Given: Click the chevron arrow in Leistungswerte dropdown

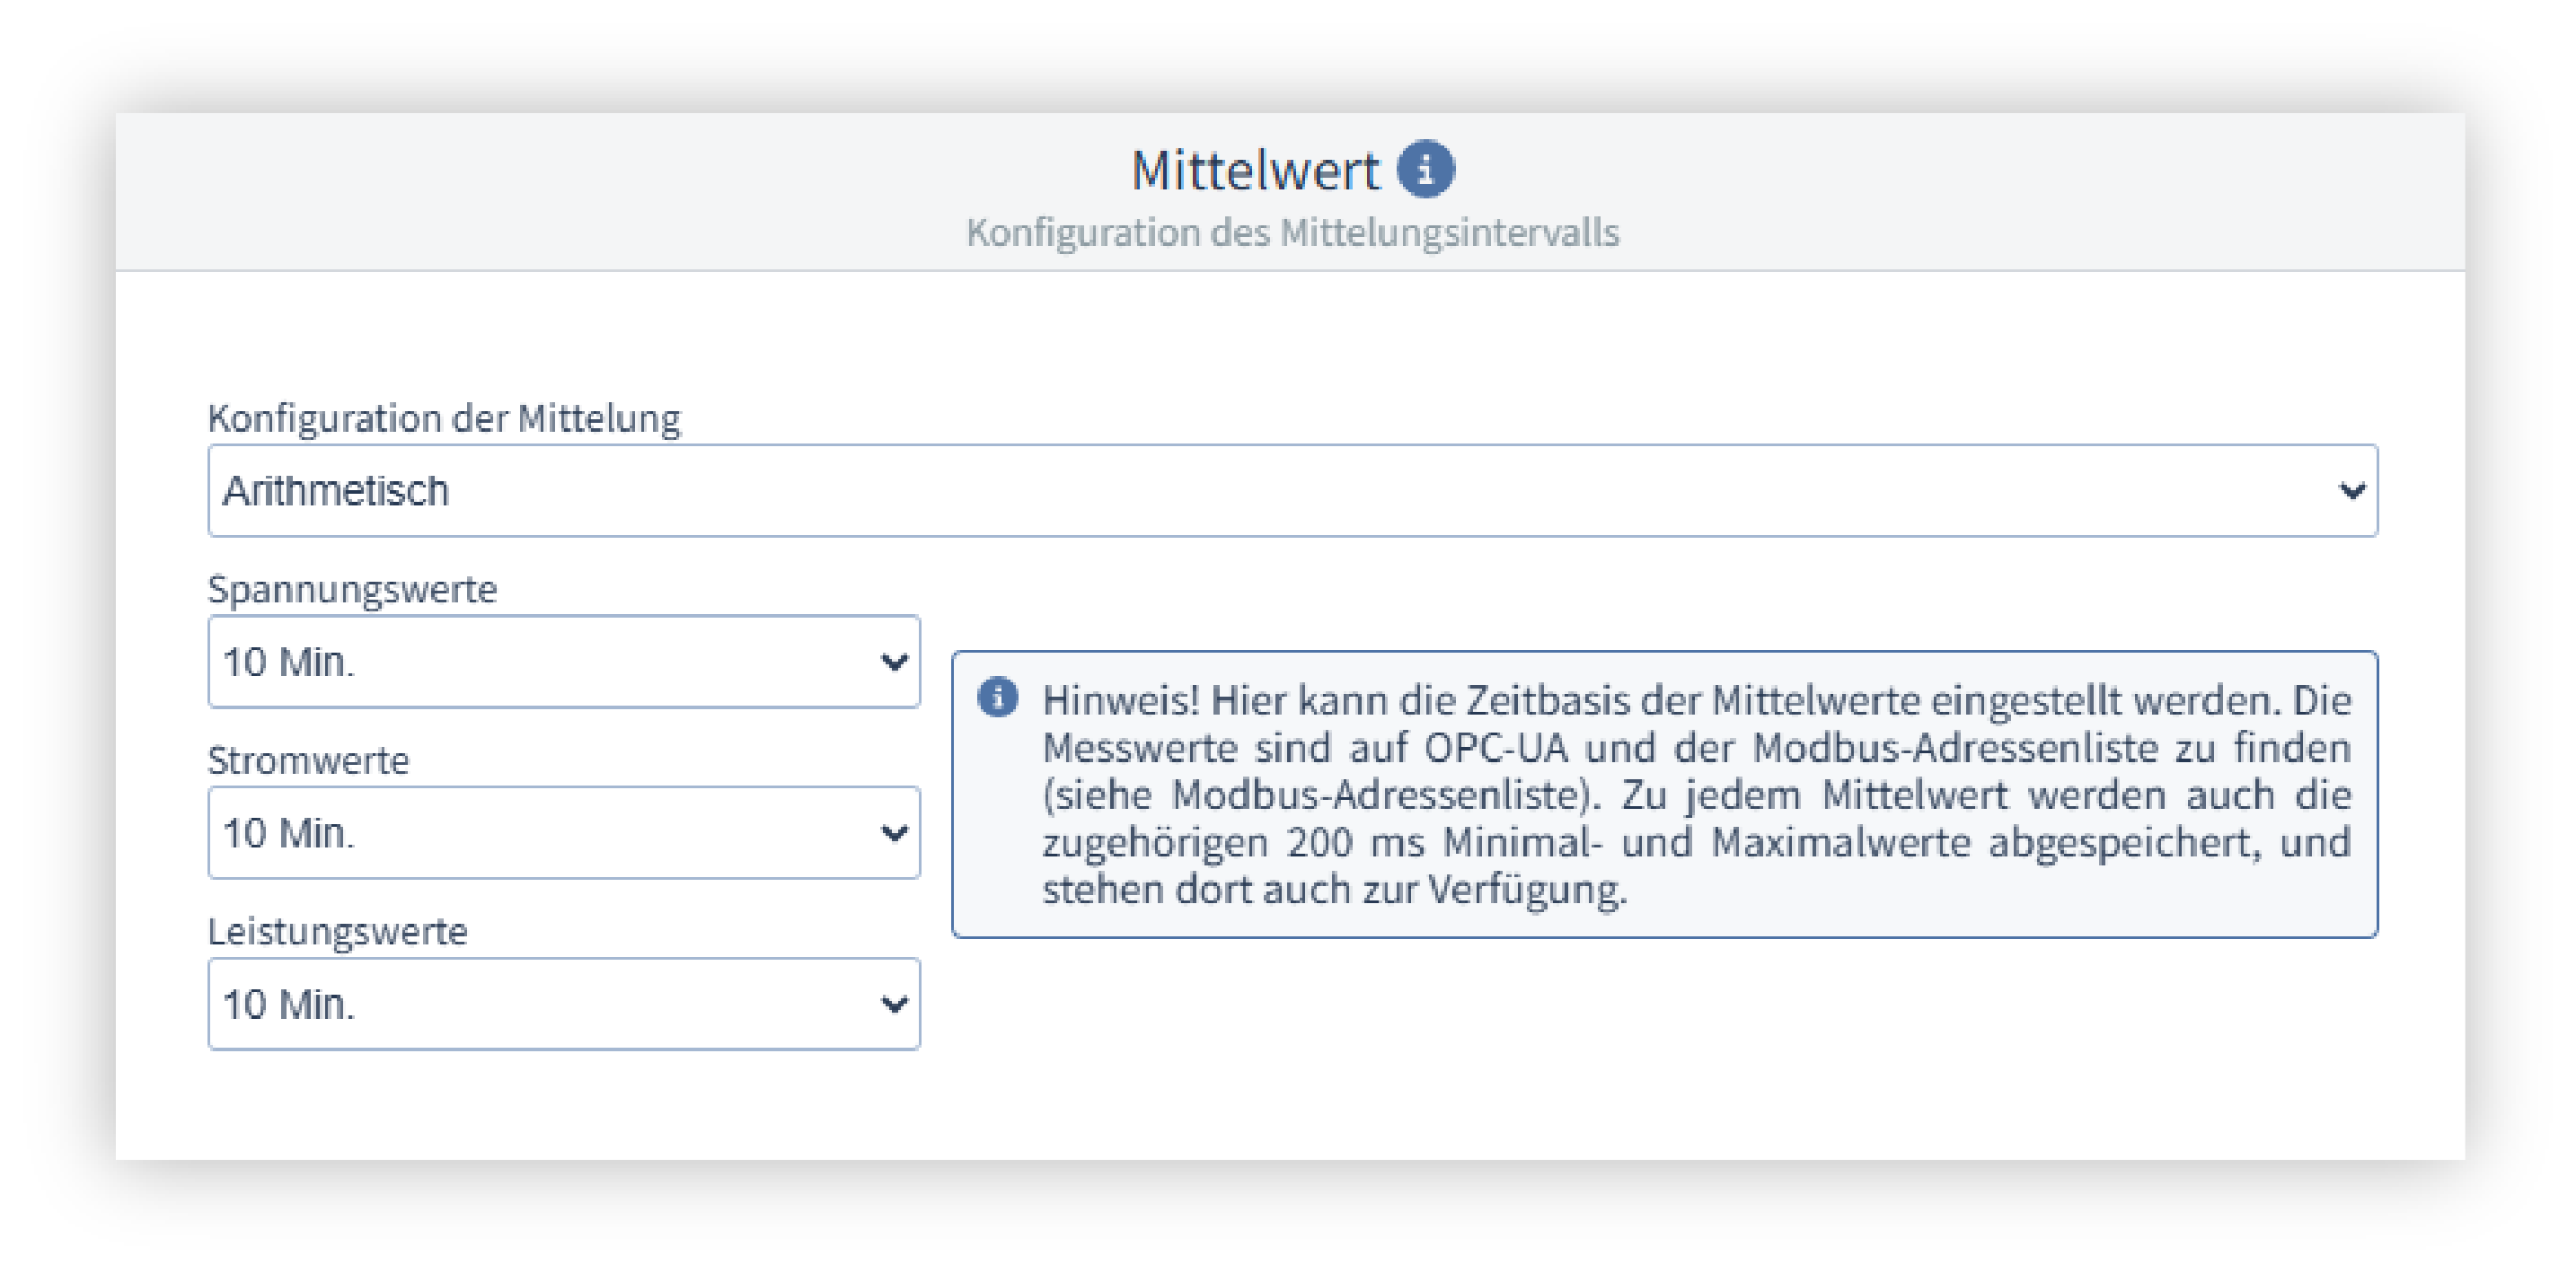Looking at the screenshot, I should click(893, 1003).
